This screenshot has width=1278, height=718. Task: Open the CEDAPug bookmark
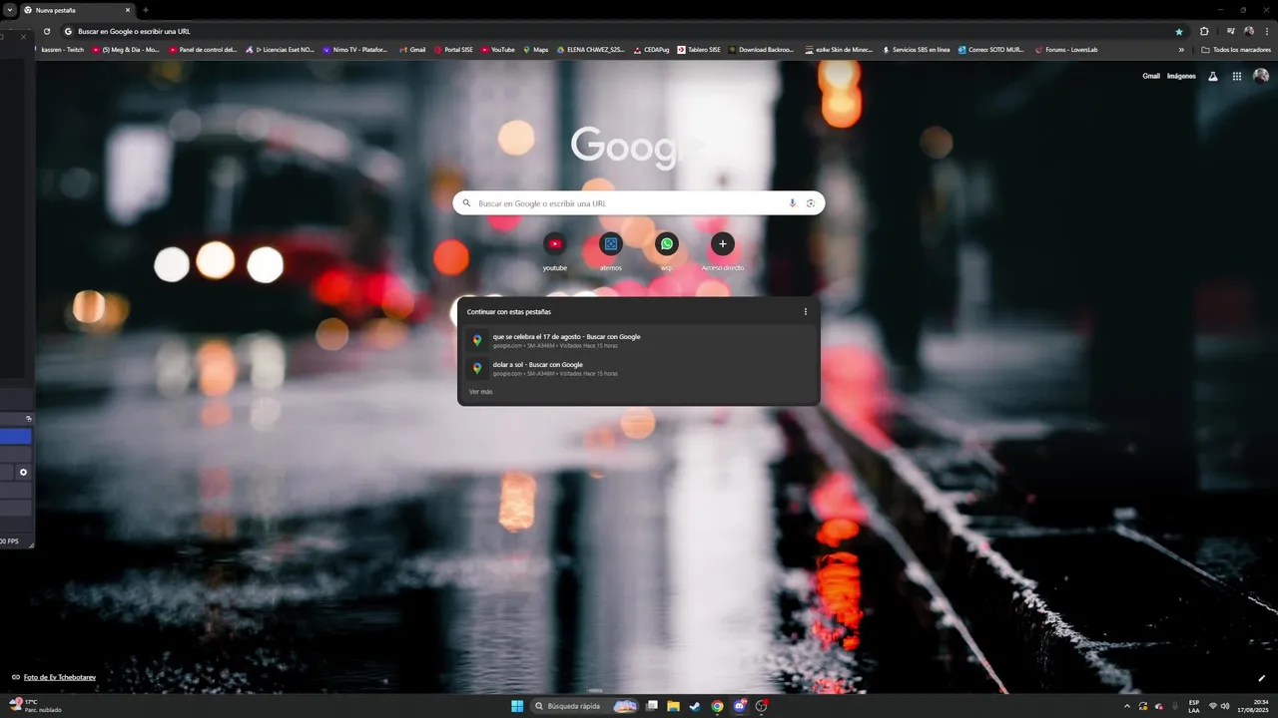[x=650, y=50]
